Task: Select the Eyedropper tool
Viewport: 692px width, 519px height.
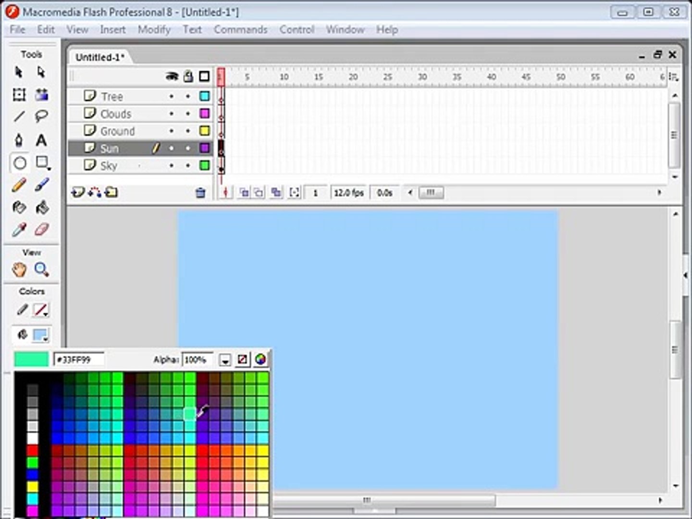Action: (x=19, y=230)
